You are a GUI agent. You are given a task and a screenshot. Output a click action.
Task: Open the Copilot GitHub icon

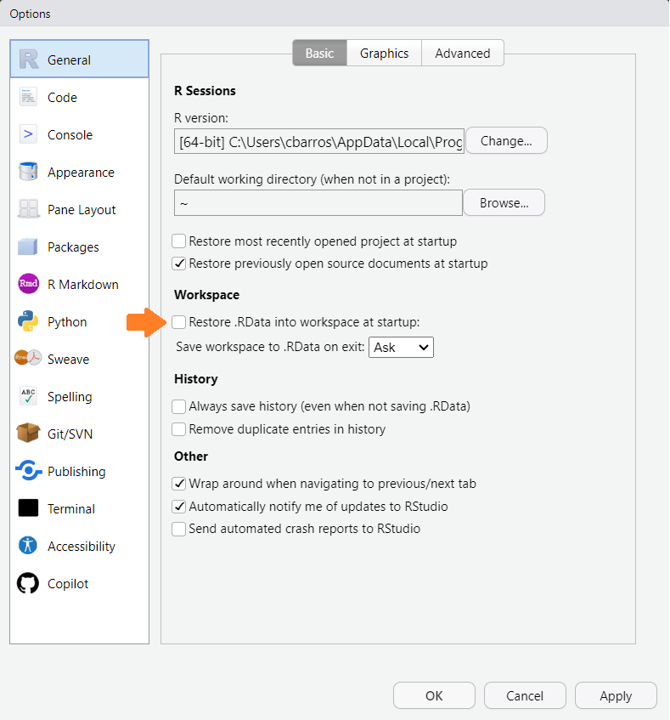pyautogui.click(x=28, y=583)
